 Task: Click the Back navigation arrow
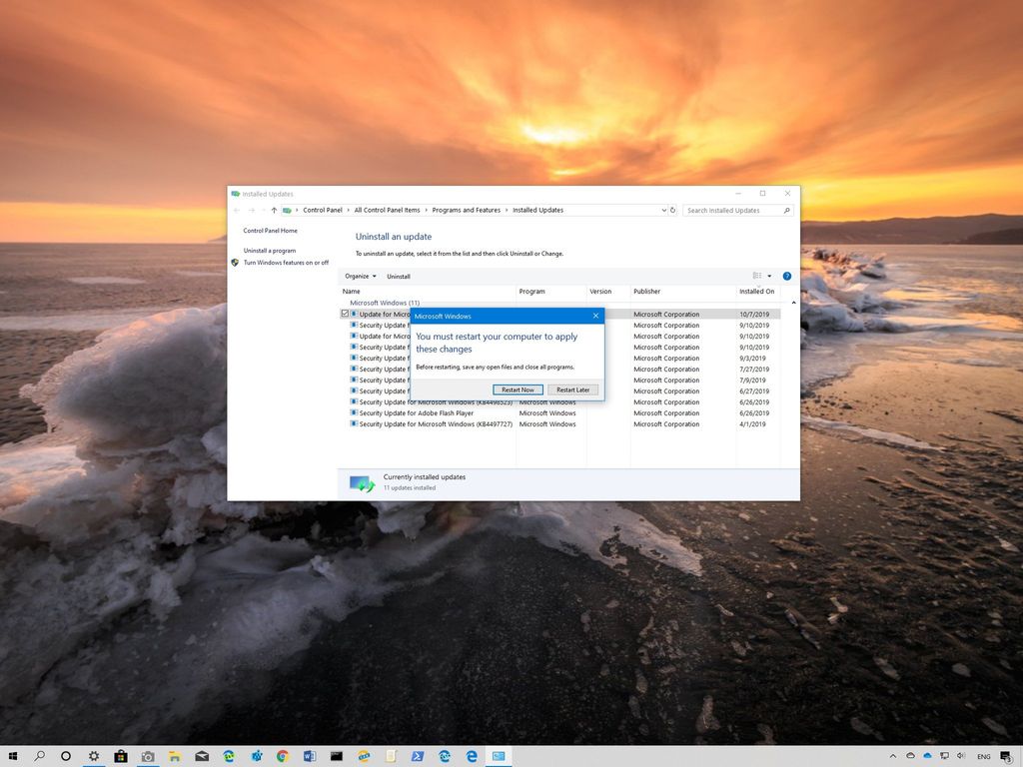click(235, 210)
